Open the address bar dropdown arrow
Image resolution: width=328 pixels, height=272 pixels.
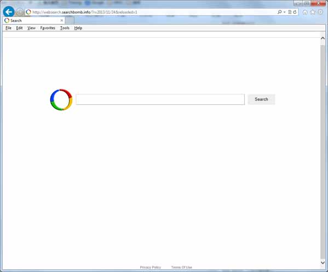(x=285, y=12)
